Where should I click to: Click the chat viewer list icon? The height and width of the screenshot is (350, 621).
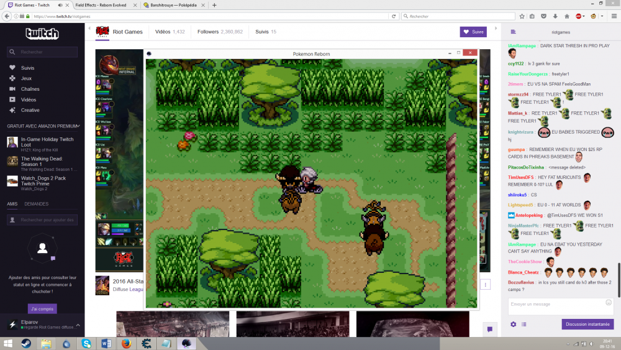(524, 324)
